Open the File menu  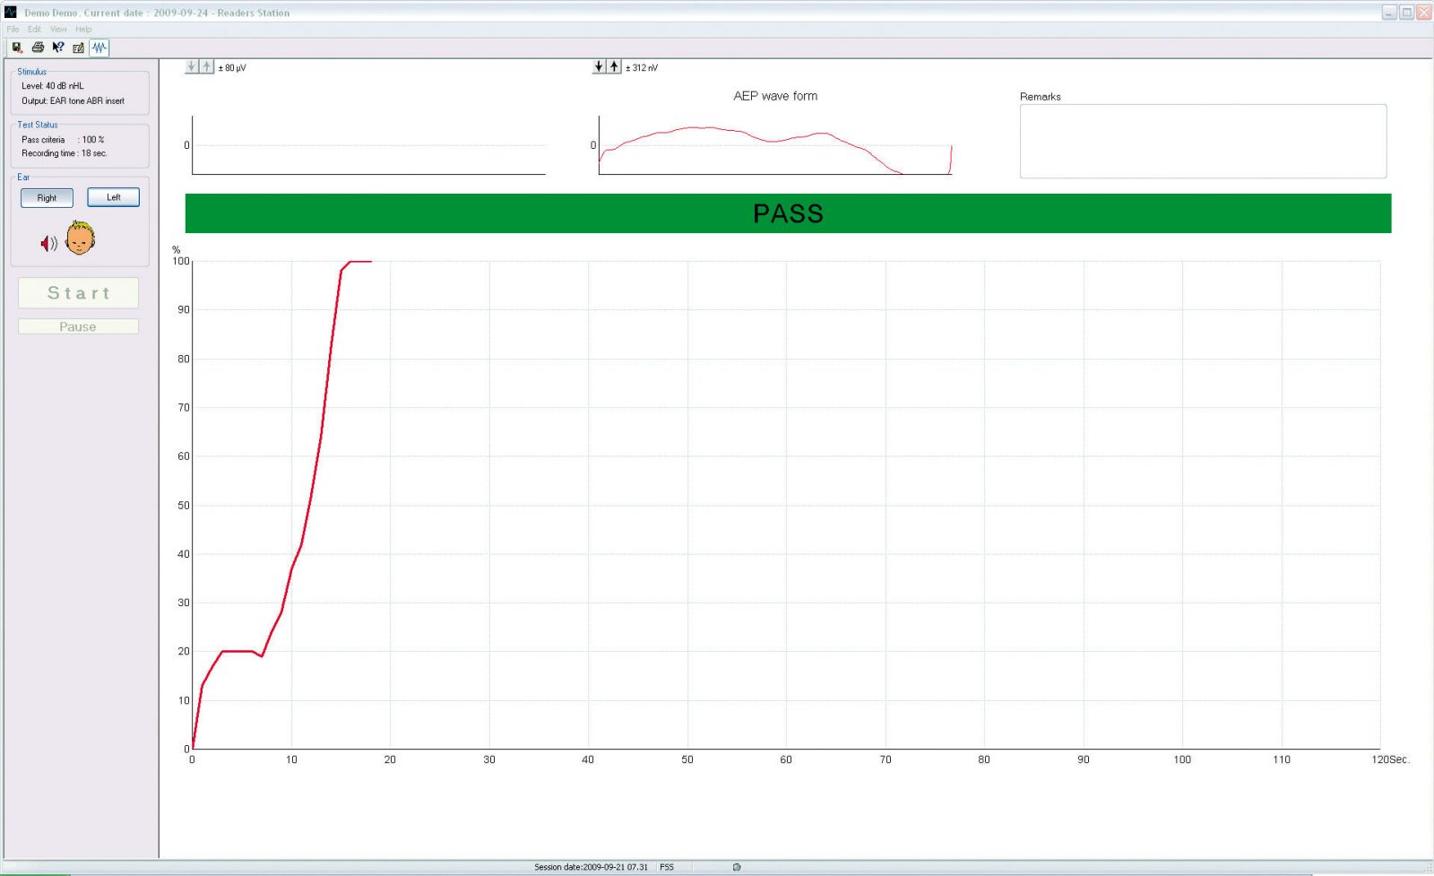tap(12, 29)
